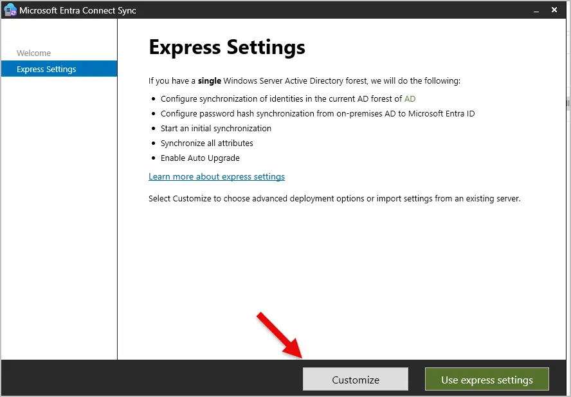Go to the Welcome step in sidebar
The height and width of the screenshot is (397, 571).
click(x=33, y=53)
